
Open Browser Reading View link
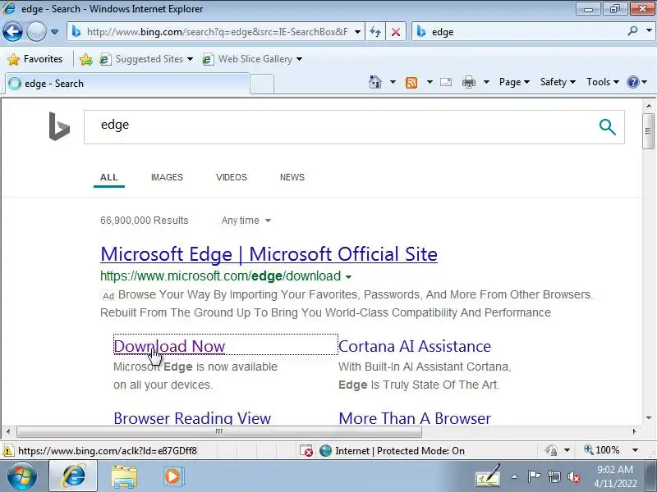[x=192, y=417]
